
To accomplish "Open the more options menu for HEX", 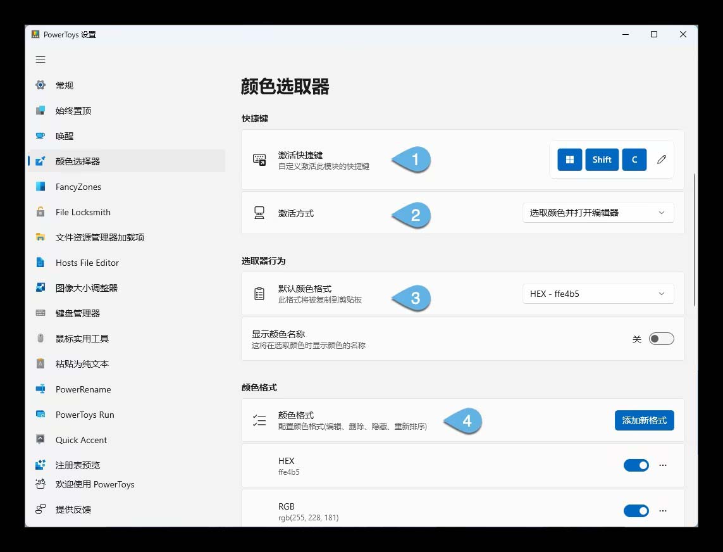I will point(663,465).
